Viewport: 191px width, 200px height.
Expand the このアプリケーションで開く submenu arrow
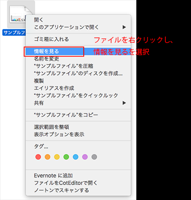point(124,27)
